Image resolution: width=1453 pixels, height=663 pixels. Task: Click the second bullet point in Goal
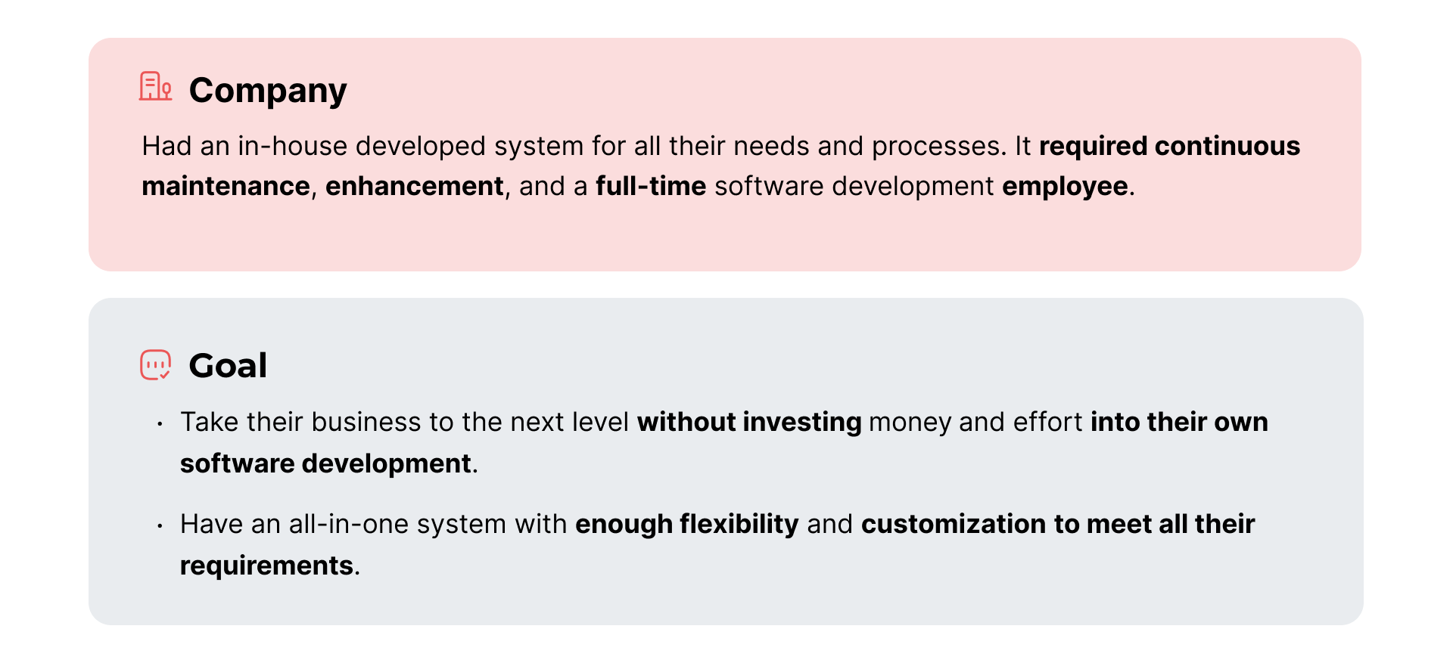coord(160,525)
